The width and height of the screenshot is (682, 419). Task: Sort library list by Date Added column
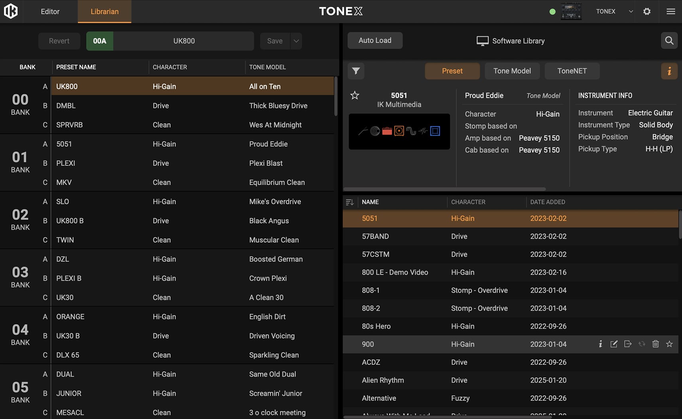click(547, 202)
